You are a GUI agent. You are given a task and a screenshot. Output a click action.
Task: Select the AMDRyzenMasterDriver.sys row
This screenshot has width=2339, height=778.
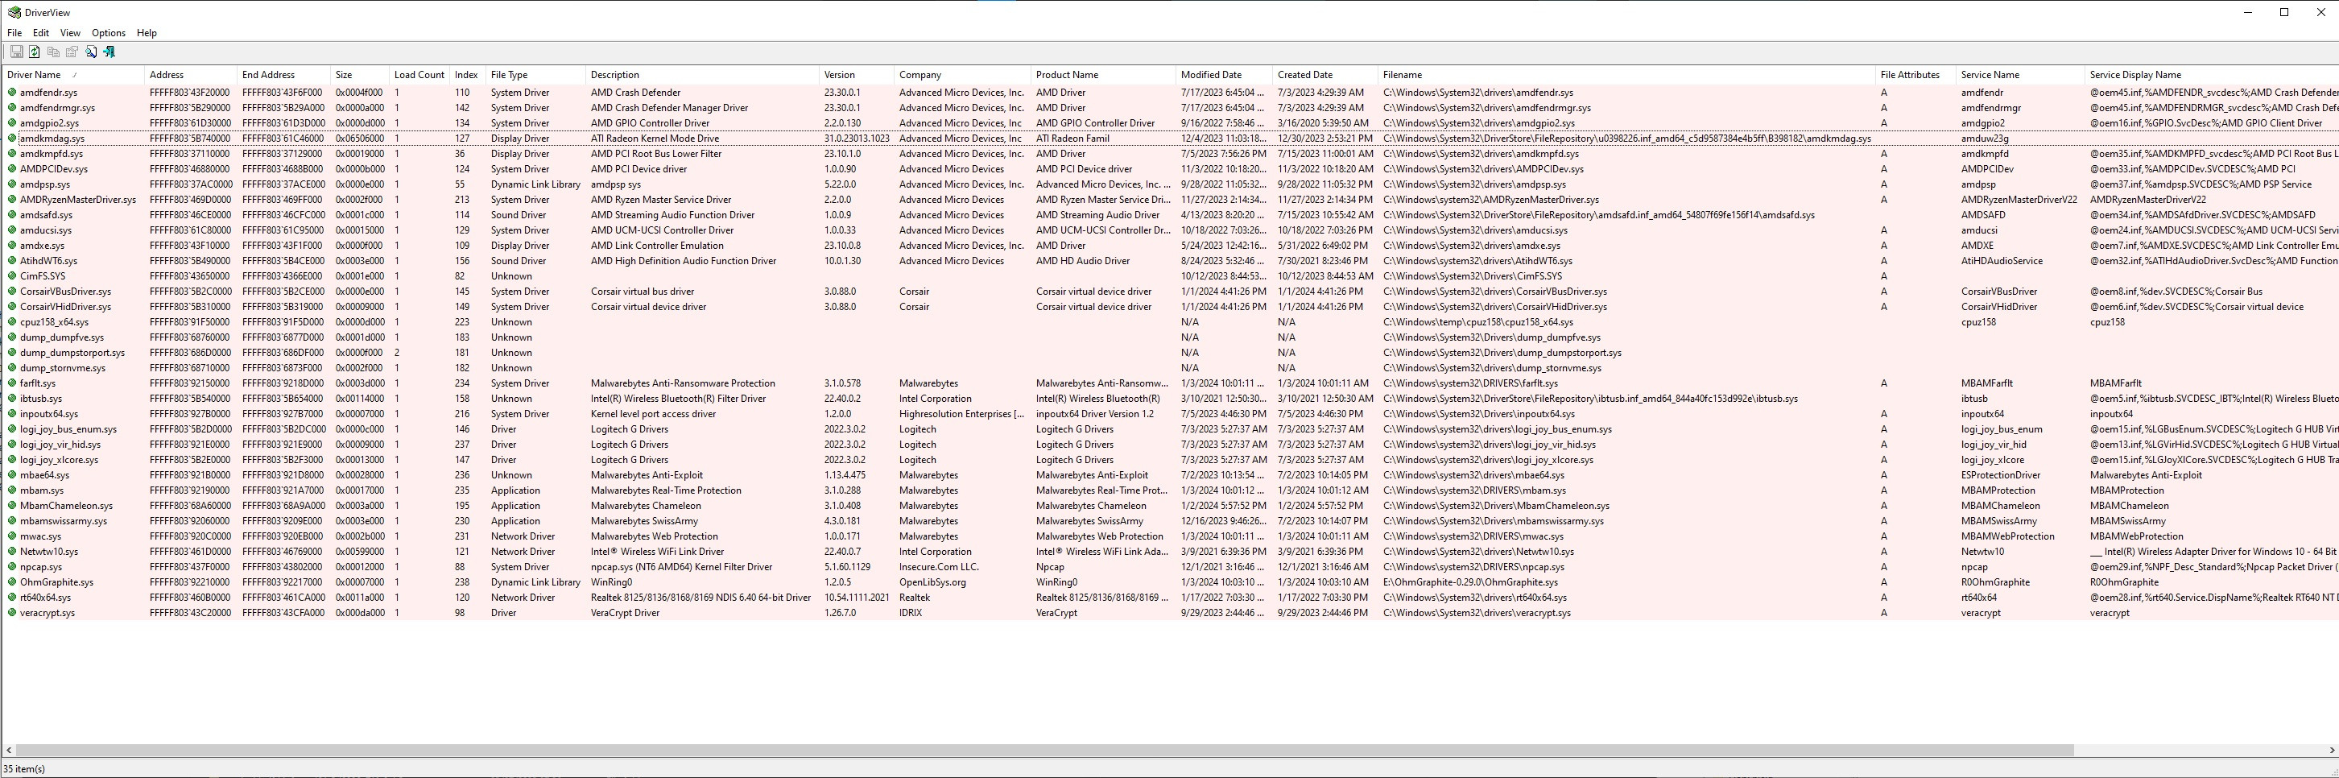pos(1169,200)
